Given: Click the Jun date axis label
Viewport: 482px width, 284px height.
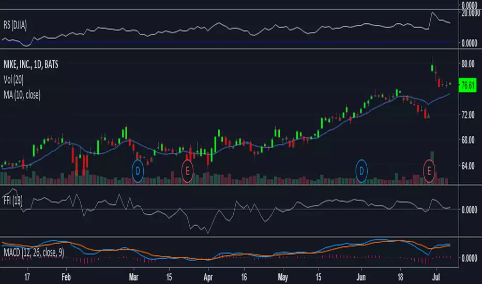Looking at the screenshot, I should [361, 277].
